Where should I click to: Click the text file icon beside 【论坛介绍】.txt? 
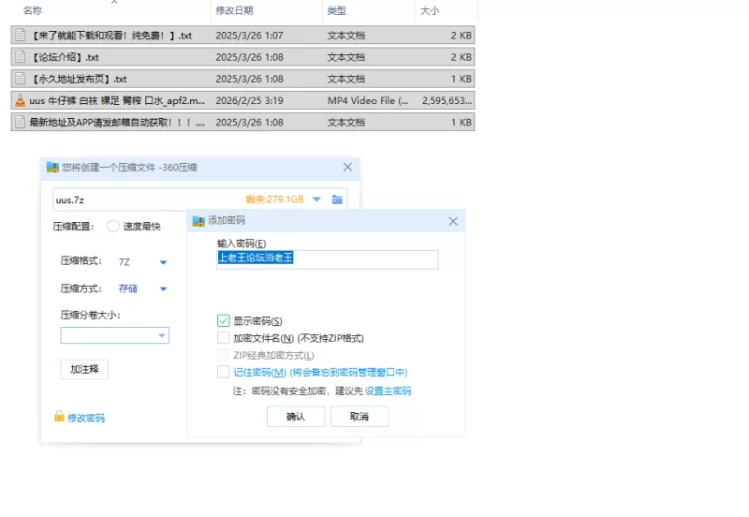20,57
